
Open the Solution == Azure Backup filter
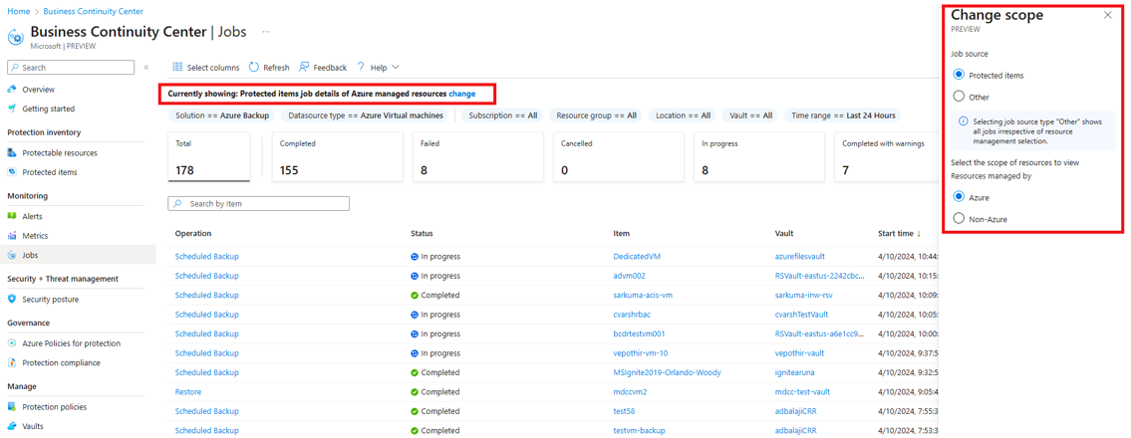coord(222,115)
